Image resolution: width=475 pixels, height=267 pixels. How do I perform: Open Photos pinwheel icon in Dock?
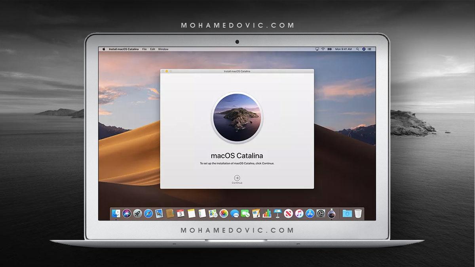click(224, 213)
